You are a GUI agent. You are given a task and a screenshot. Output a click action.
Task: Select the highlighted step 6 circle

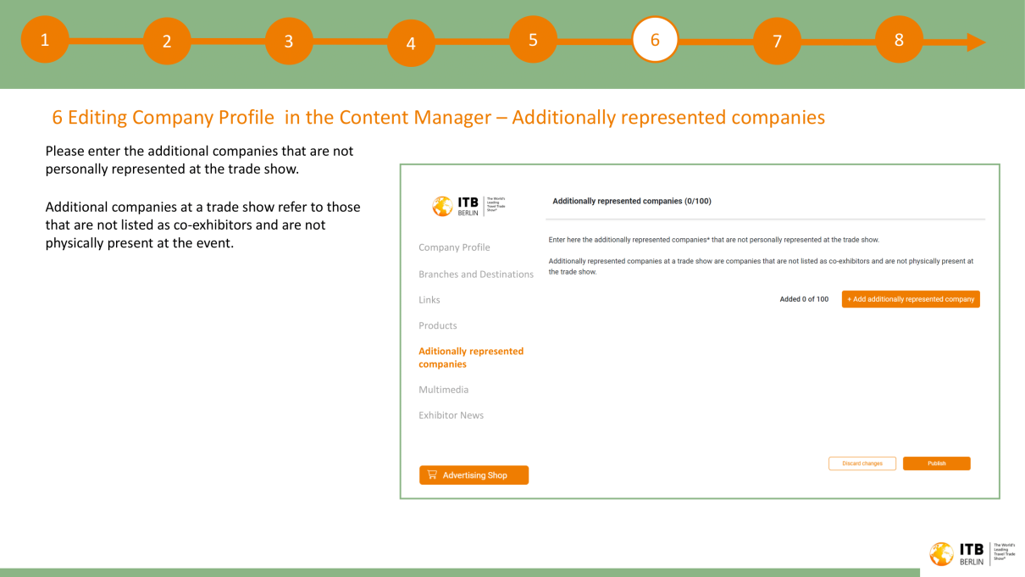click(655, 39)
